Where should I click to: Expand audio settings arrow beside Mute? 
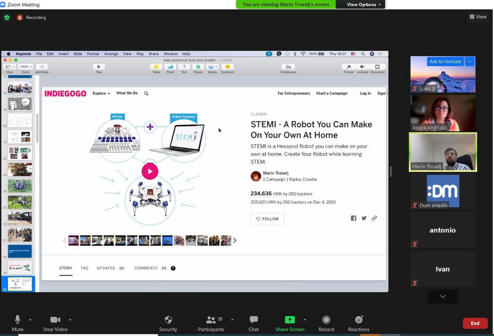[30, 320]
